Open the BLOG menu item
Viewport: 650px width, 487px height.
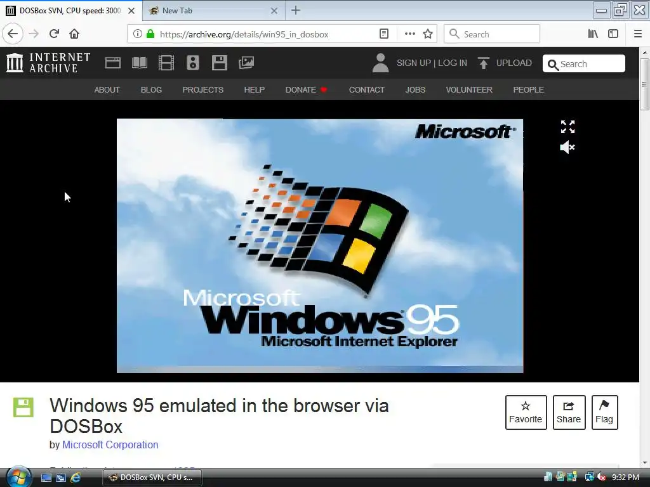coord(151,90)
